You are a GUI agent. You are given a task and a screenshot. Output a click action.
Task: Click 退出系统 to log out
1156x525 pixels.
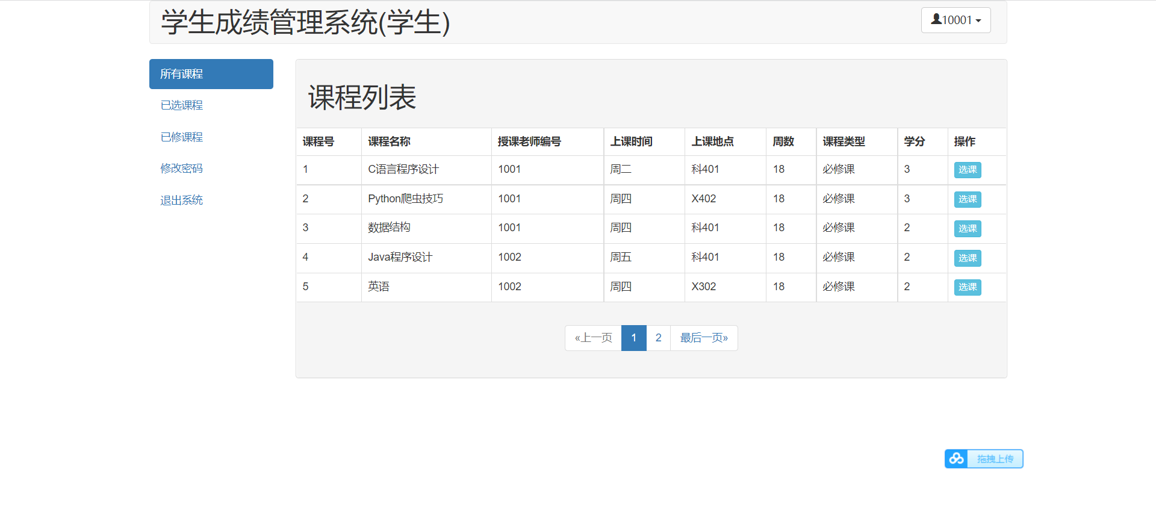click(x=181, y=200)
